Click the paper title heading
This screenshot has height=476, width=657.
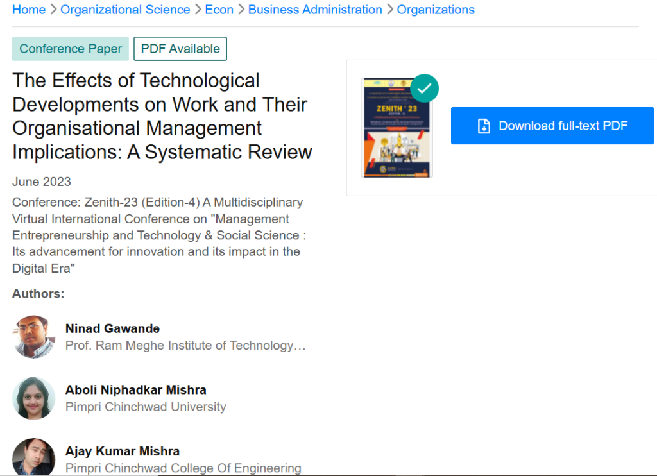click(x=162, y=116)
